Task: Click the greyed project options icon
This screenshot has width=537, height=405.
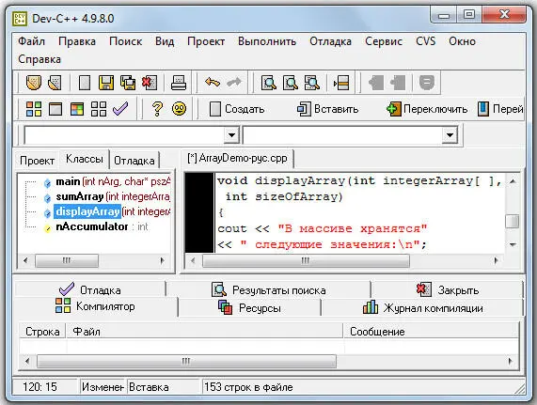Action: click(x=427, y=83)
